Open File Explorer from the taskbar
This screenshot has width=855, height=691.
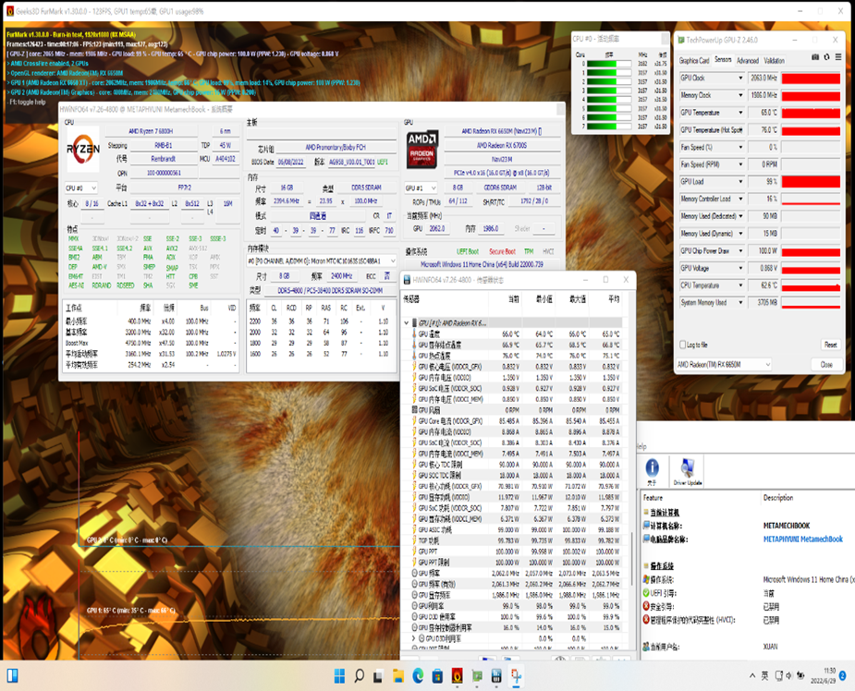(398, 676)
